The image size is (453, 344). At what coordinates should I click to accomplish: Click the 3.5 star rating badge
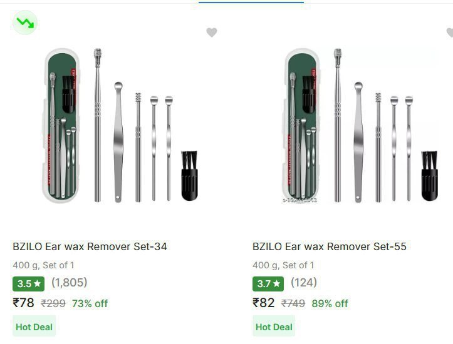coord(29,283)
